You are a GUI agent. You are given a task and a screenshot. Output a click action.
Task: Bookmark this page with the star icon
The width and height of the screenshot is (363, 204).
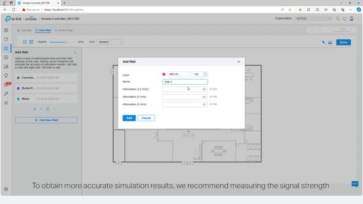pos(290,10)
